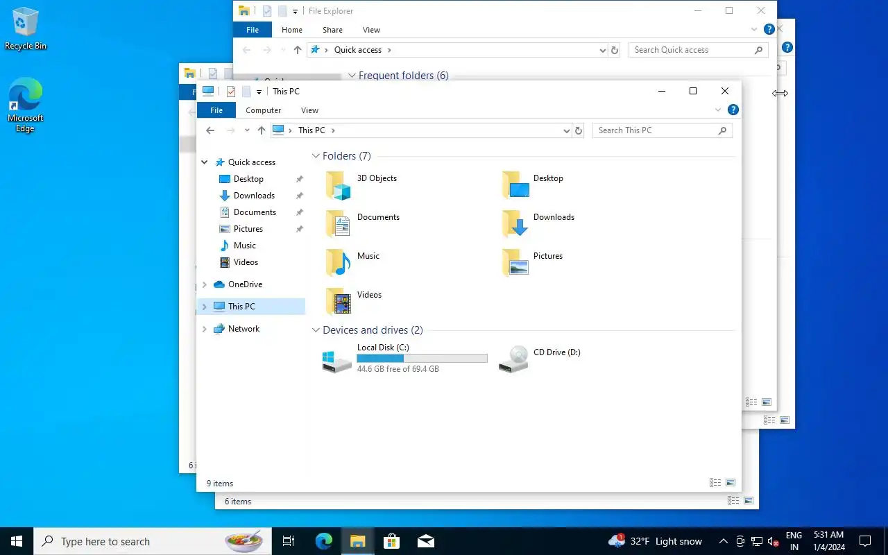
Task: Click the weather widget showing Light snow
Action: pos(656,541)
